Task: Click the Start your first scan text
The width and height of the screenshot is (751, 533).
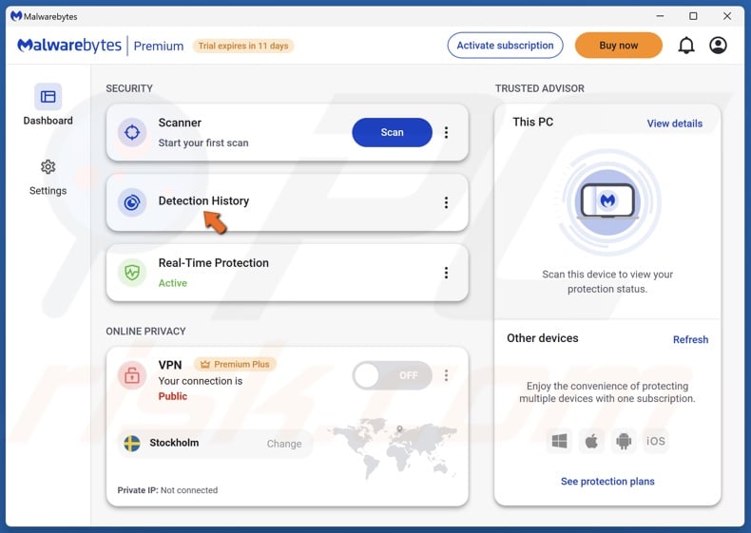Action: click(203, 143)
